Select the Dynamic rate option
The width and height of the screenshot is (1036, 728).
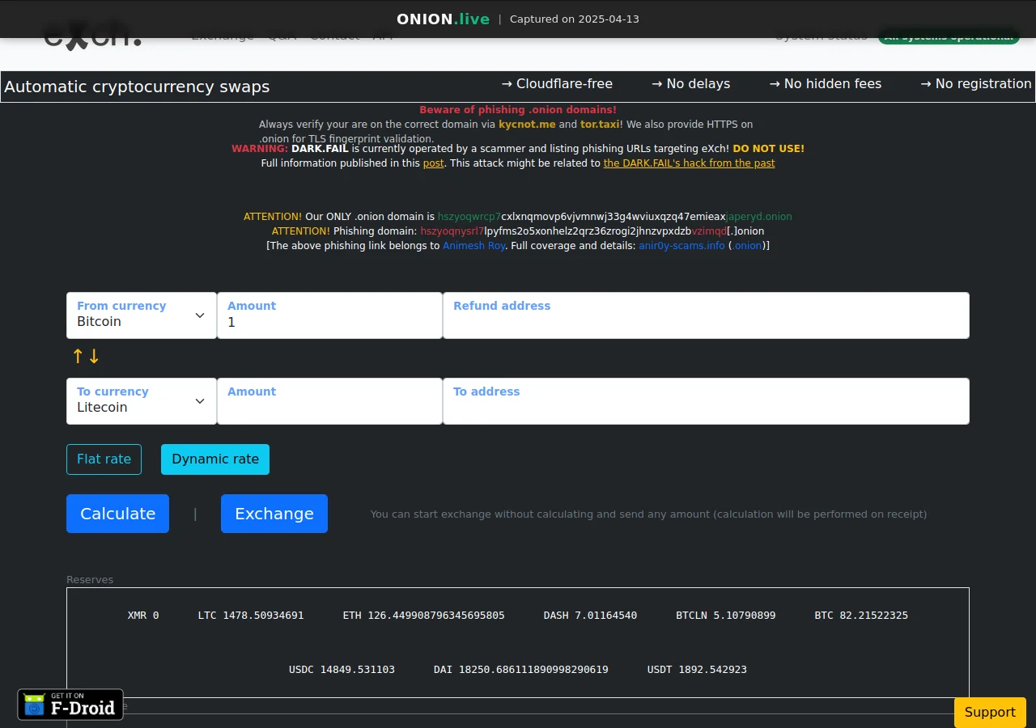(215, 459)
